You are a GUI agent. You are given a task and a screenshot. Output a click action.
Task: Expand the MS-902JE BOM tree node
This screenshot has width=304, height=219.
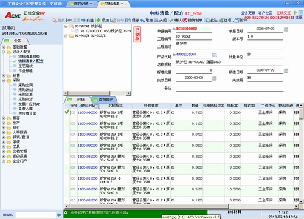click(x=66, y=36)
